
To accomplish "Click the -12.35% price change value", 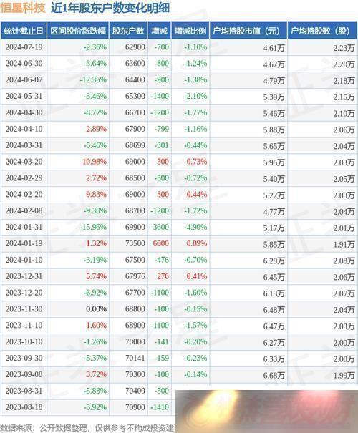I will [x=93, y=80].
